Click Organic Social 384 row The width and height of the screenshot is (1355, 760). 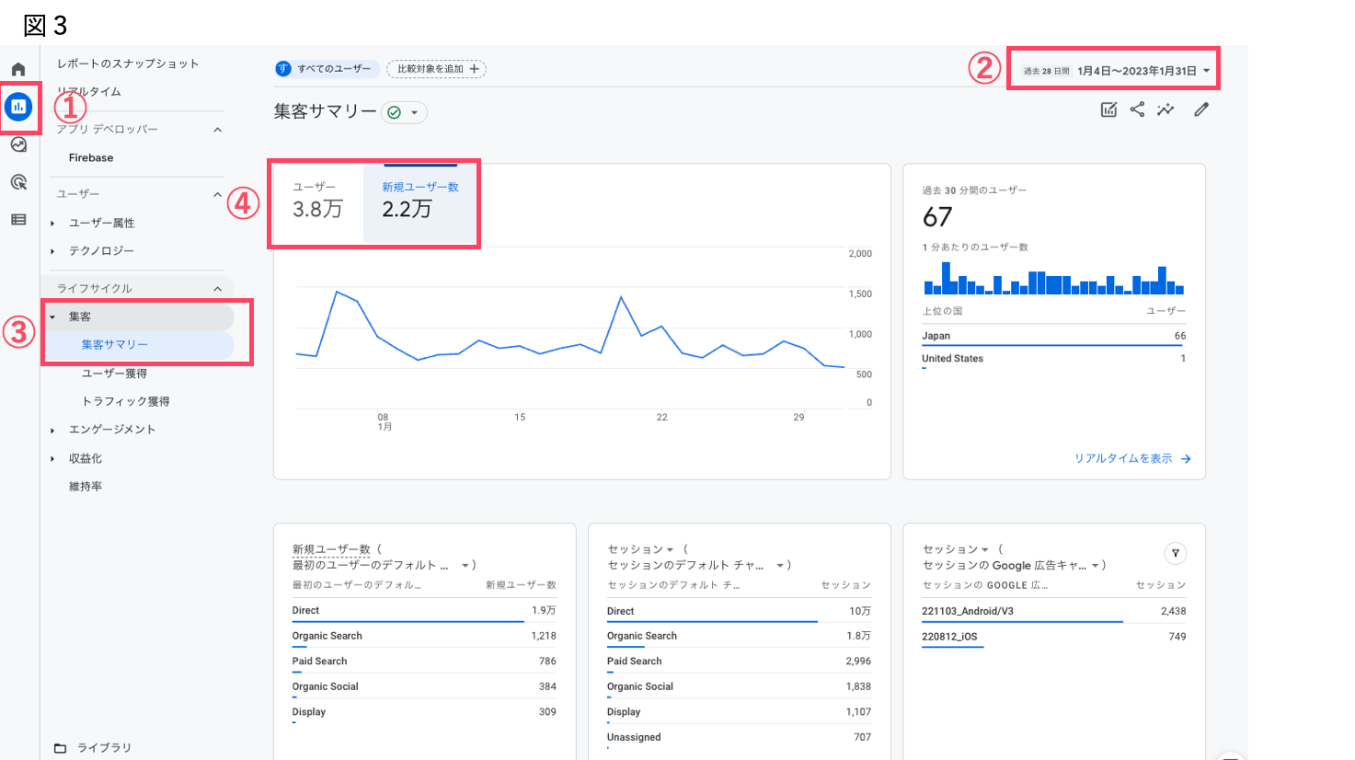pos(424,687)
